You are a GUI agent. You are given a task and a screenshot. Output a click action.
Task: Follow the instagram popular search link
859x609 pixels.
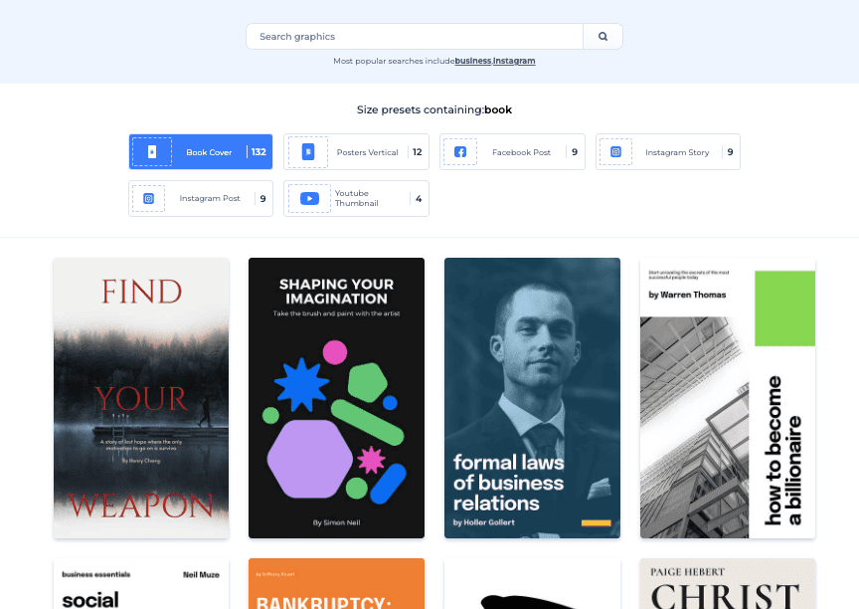pyautogui.click(x=515, y=61)
